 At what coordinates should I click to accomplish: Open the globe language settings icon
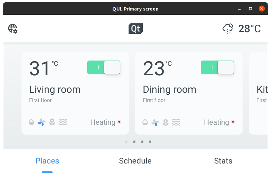[x=13, y=29]
